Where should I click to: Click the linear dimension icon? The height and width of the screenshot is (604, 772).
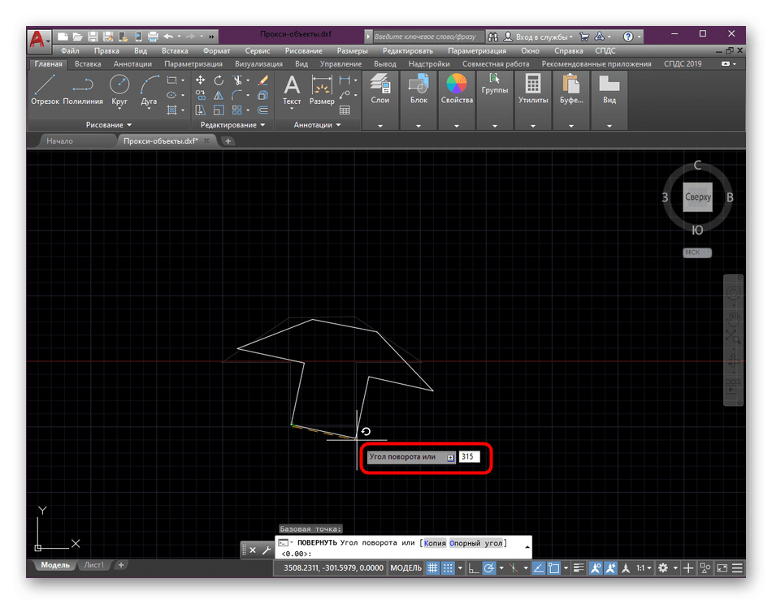click(345, 80)
